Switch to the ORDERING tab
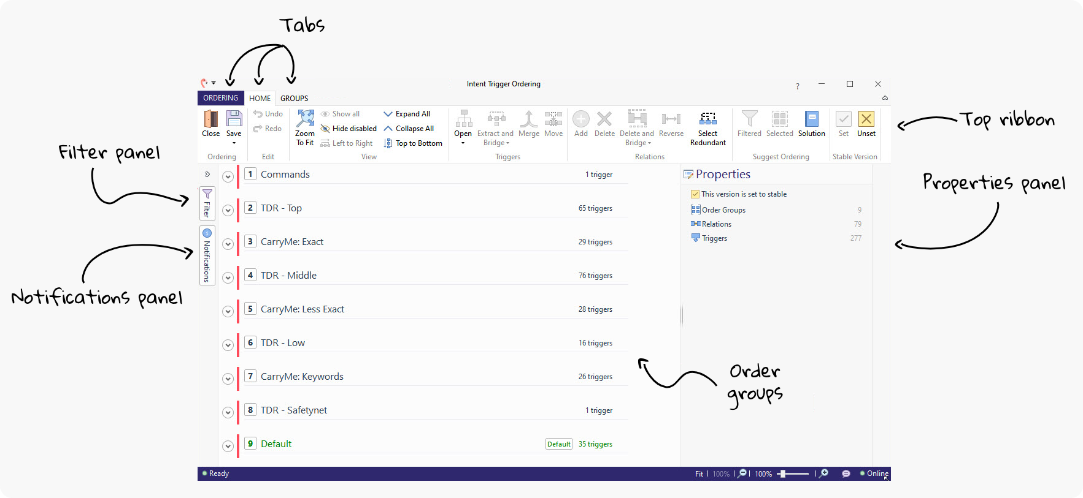Screen dimensions: 1083x498 pyautogui.click(x=220, y=98)
